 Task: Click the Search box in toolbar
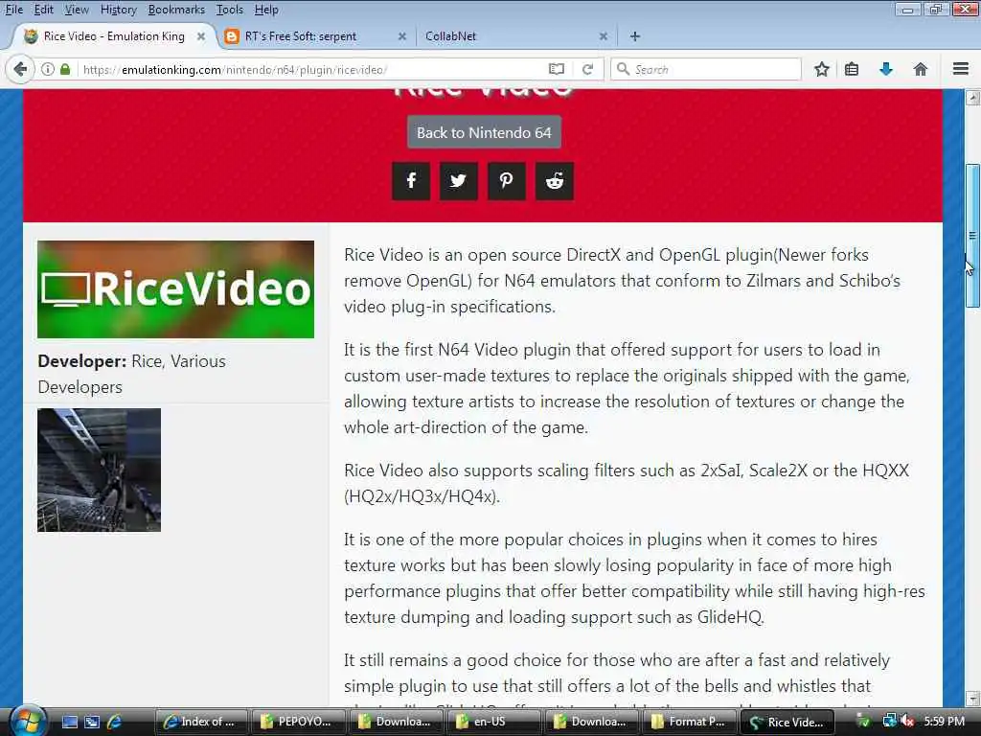coord(706,69)
